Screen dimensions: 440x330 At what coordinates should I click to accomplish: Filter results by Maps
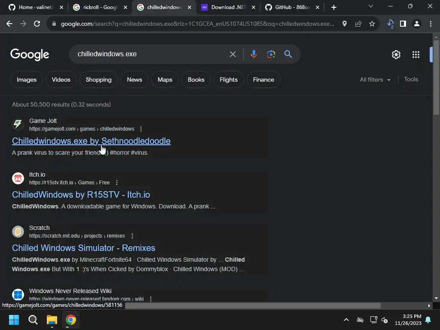click(x=165, y=79)
